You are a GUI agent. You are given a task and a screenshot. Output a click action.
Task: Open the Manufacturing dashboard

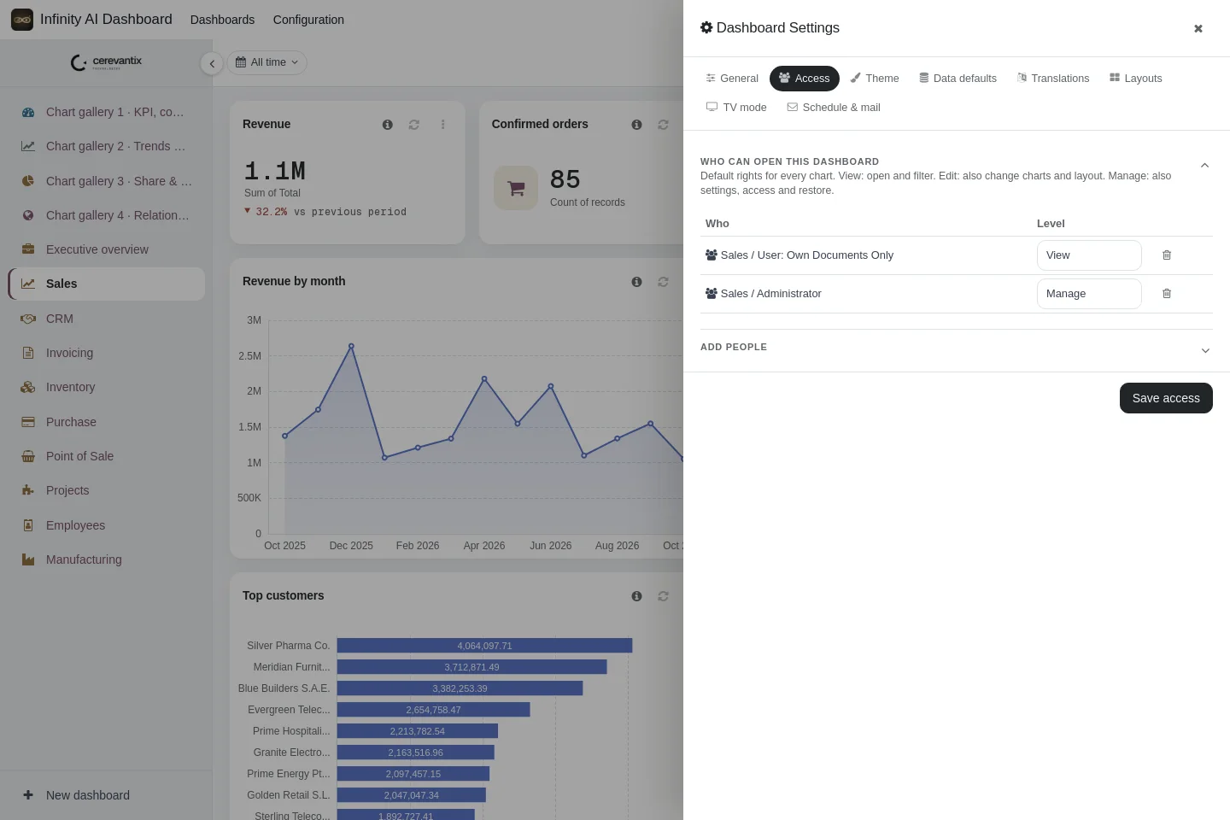point(106,559)
